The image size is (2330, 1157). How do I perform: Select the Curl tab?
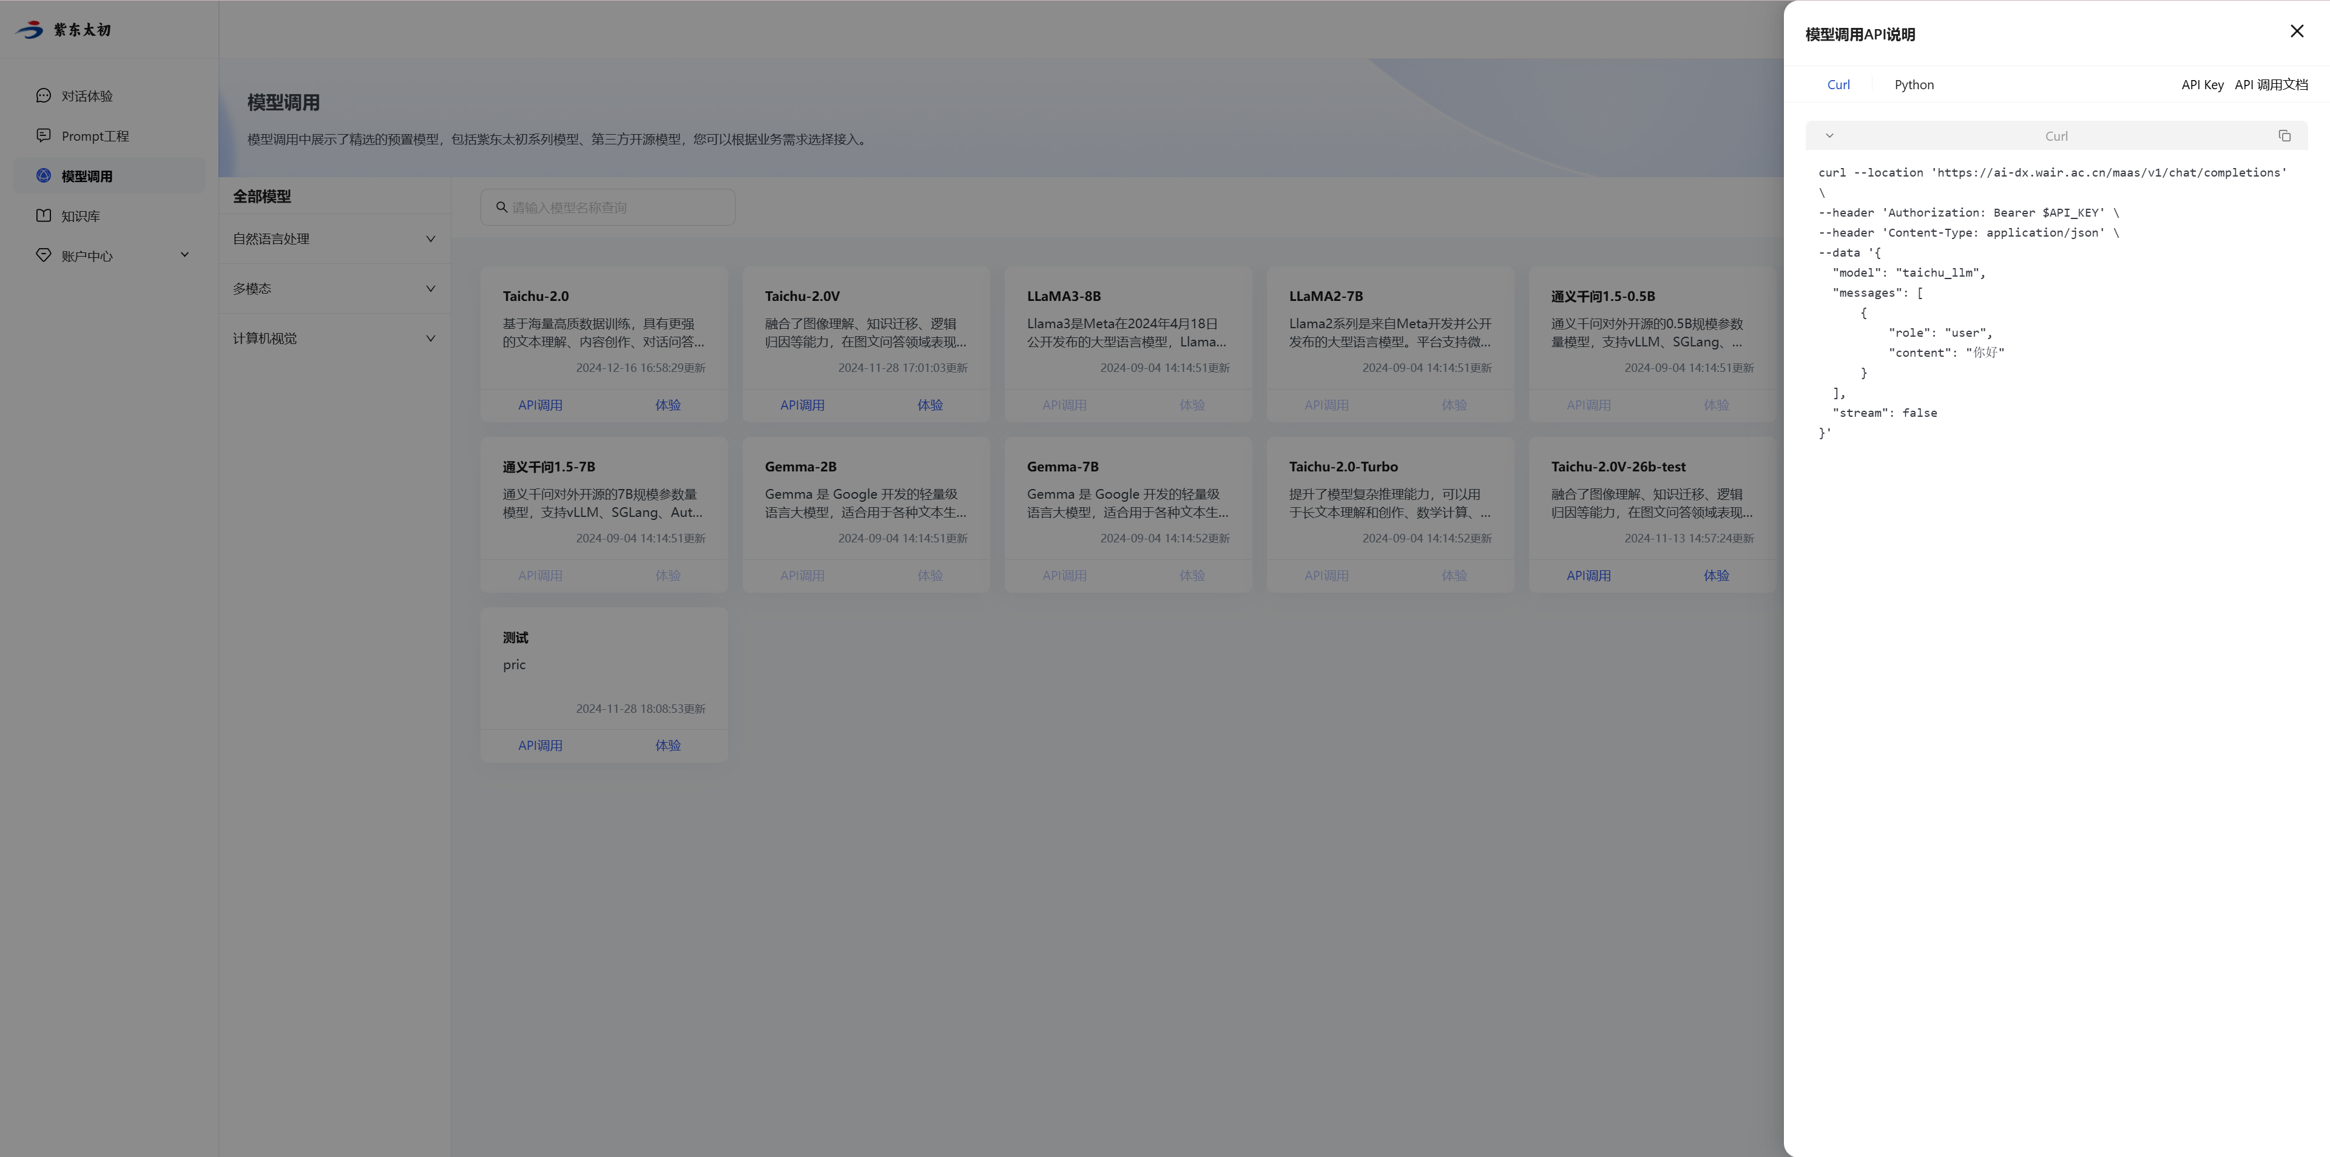pyautogui.click(x=1838, y=85)
